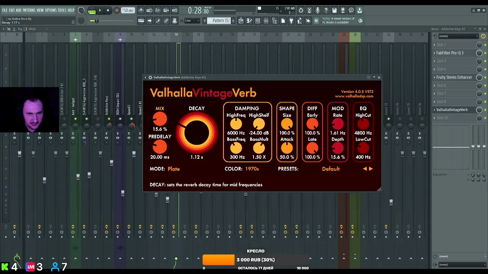Click the tempo 150.000 field
The width and height of the screenshot is (488, 274).
point(128,11)
